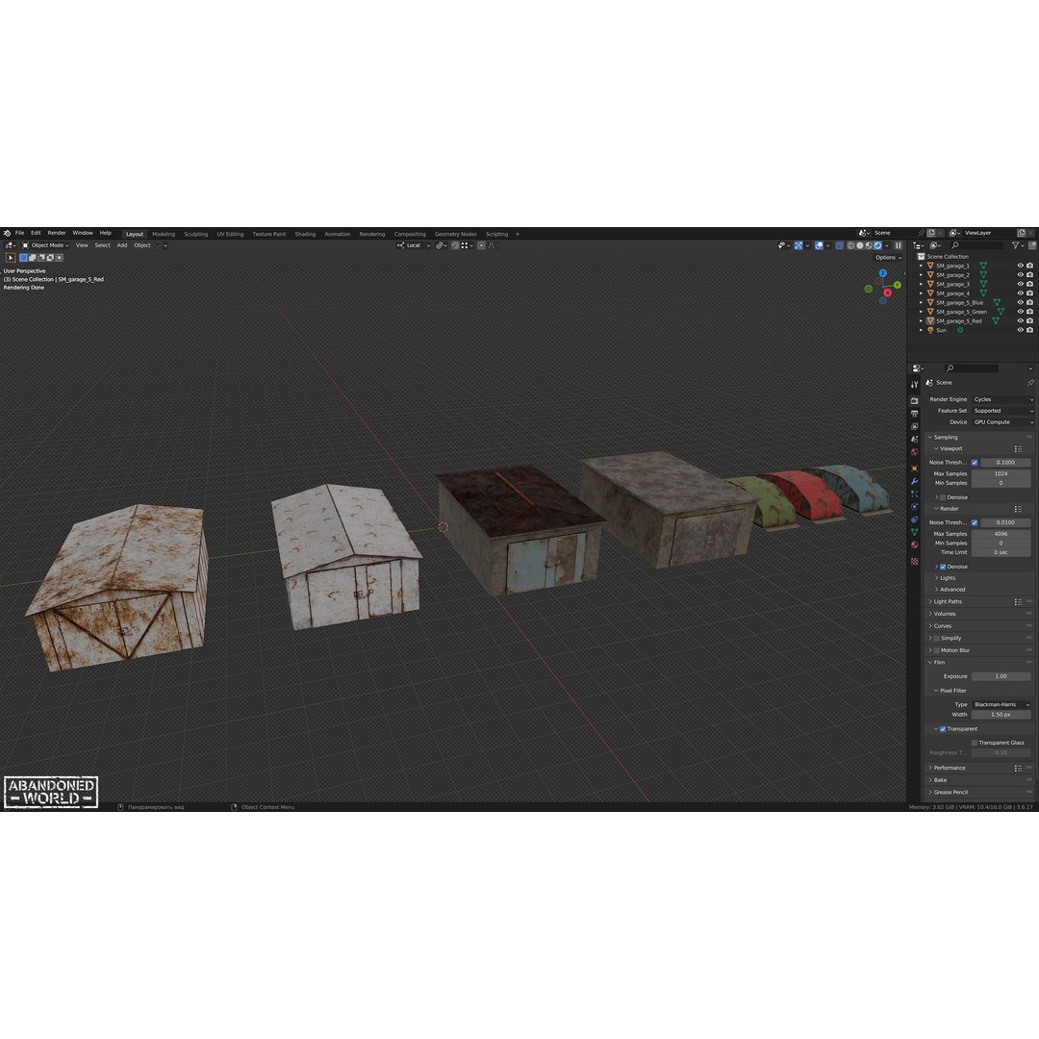Enable the Transparent Glass checkbox
This screenshot has height=1039, width=1039.
974,743
